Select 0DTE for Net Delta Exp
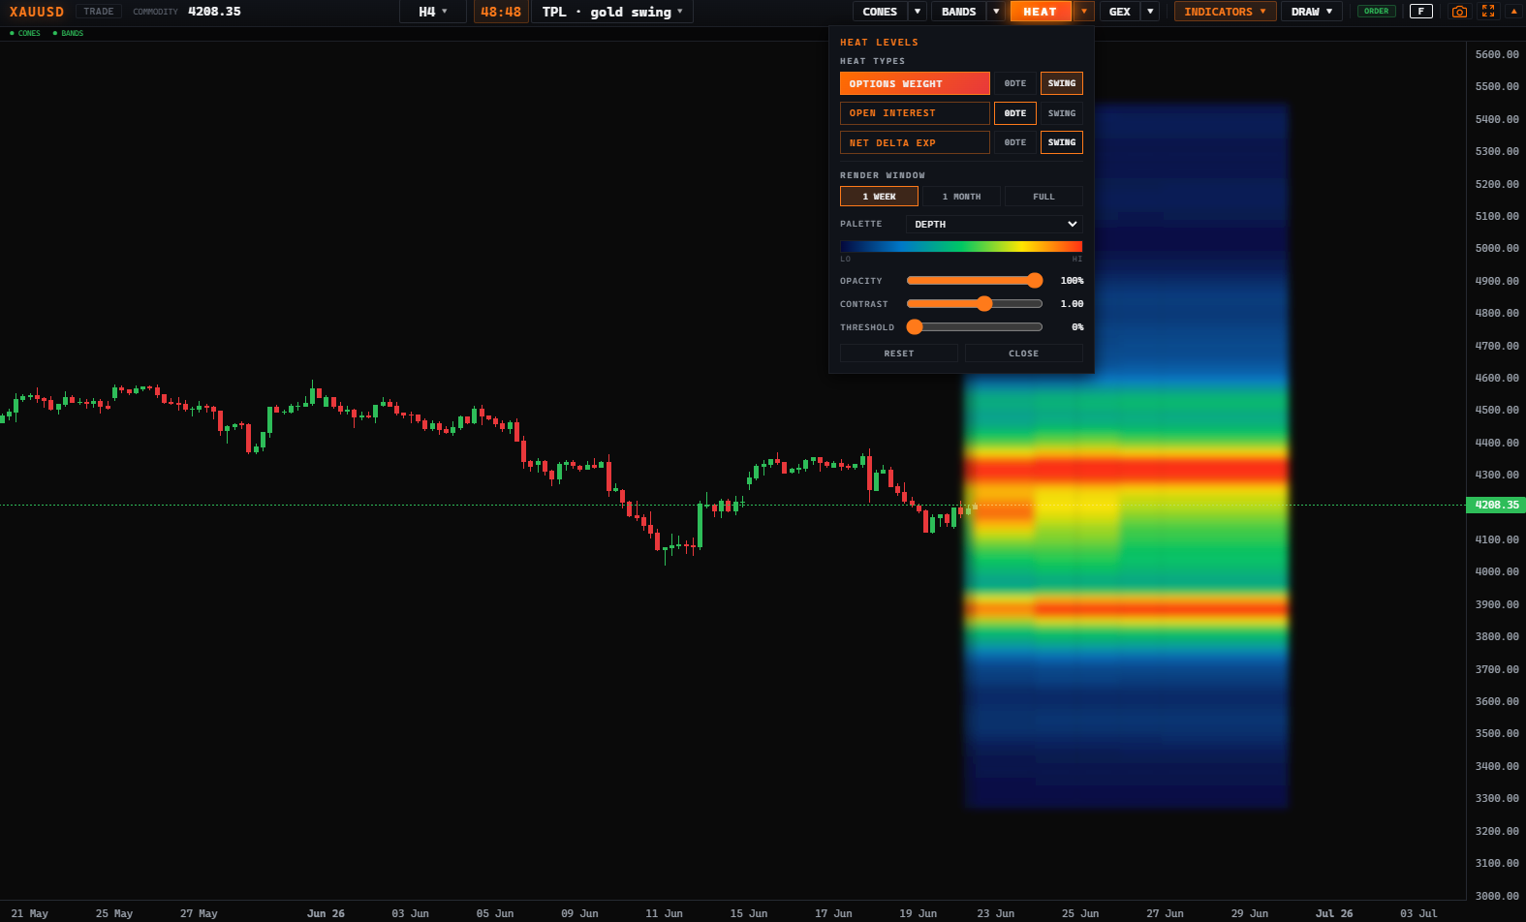 click(x=1015, y=142)
